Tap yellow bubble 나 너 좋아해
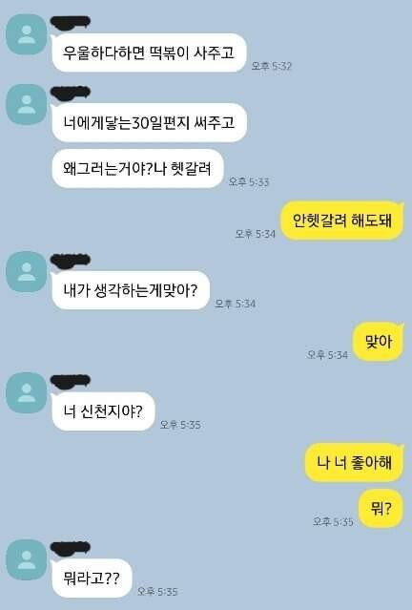Image resolution: width=412 pixels, height=610 pixels. pyautogui.click(x=354, y=463)
